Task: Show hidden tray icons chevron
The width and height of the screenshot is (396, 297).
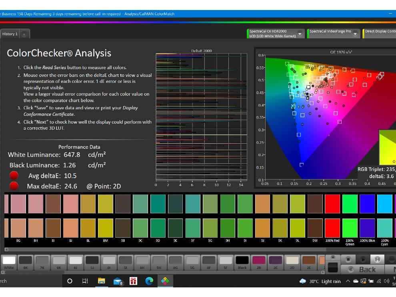Action: [348, 281]
